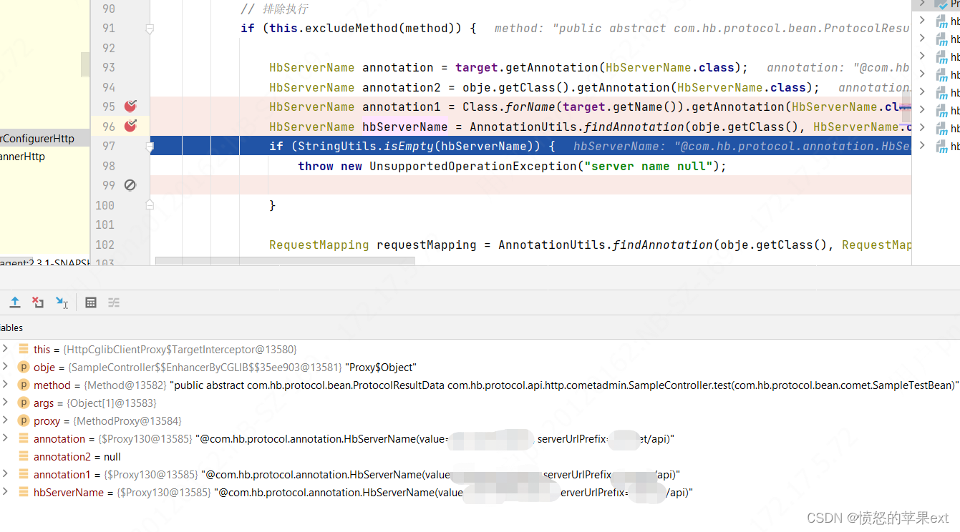Click the parameter icon beside 'method'
The image size is (960, 532).
click(24, 385)
